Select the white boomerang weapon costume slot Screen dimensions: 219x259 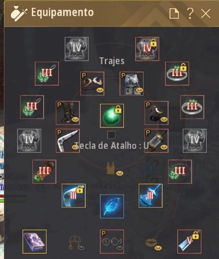68,141
